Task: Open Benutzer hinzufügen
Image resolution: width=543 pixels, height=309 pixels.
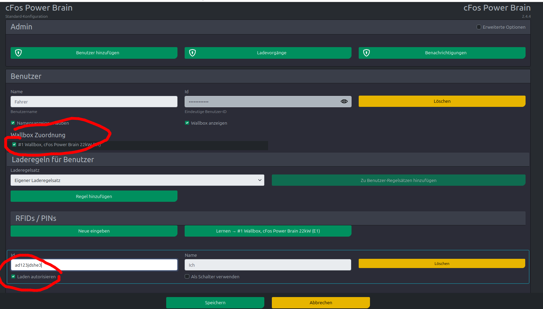Action: click(x=94, y=53)
